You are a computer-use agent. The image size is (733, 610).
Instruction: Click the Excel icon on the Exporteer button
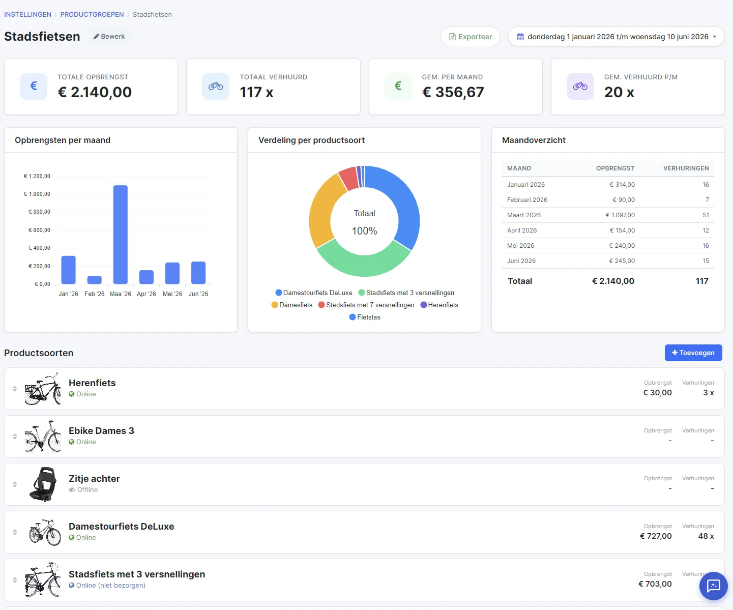click(452, 37)
